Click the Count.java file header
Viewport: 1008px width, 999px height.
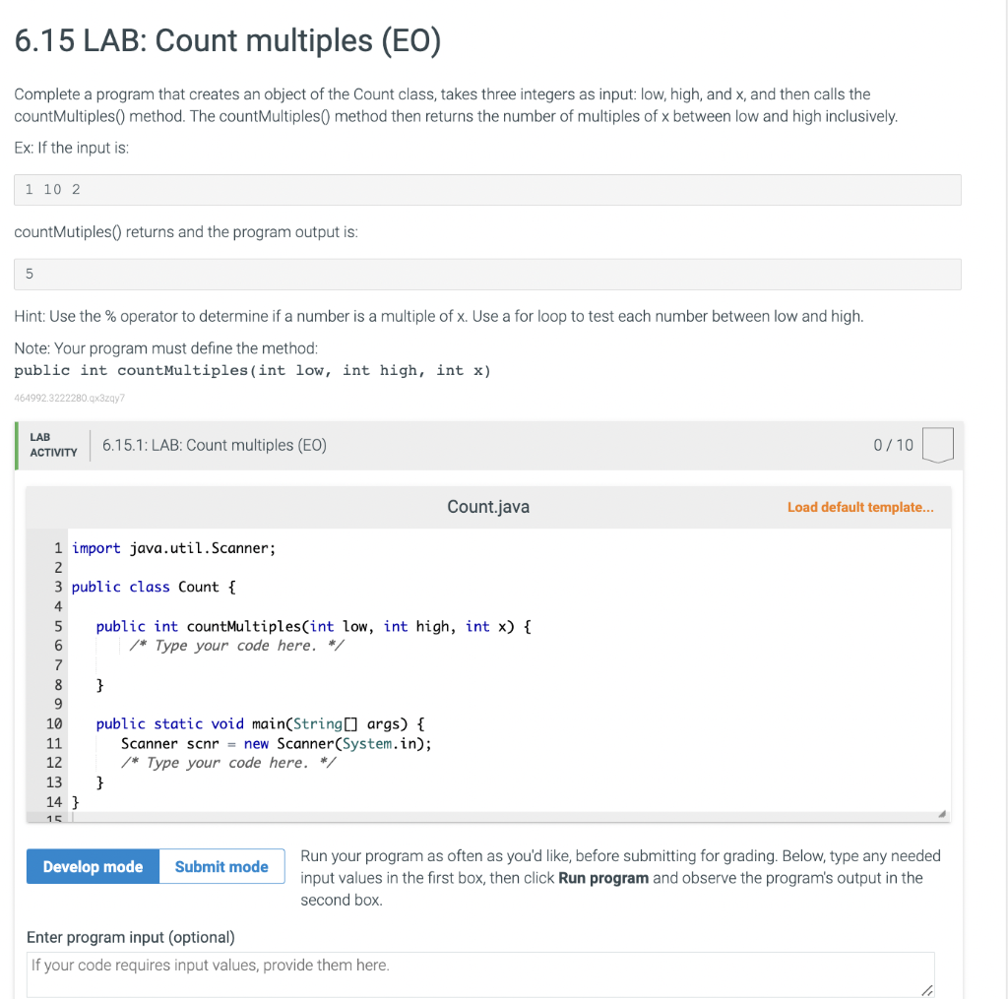pos(488,506)
